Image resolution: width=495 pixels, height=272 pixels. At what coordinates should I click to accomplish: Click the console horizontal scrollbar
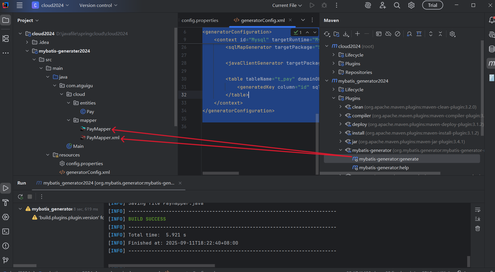162,266
